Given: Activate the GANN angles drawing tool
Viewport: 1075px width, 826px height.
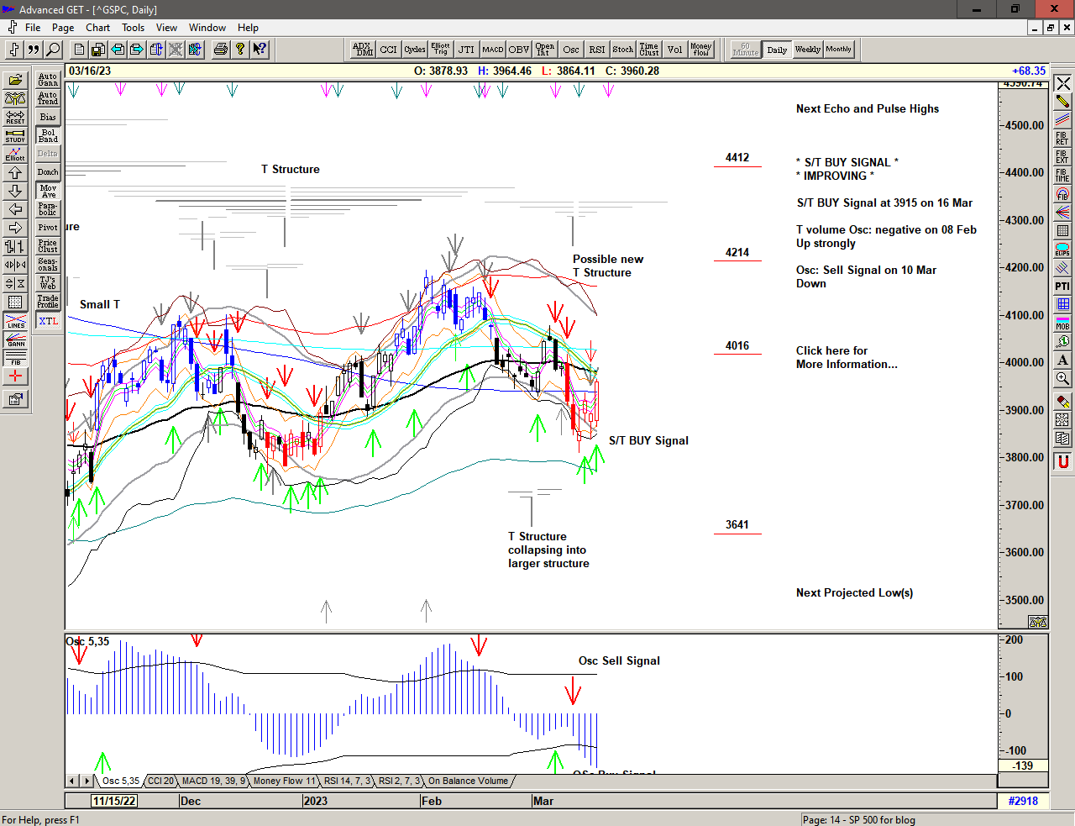Looking at the screenshot, I should coord(15,339).
